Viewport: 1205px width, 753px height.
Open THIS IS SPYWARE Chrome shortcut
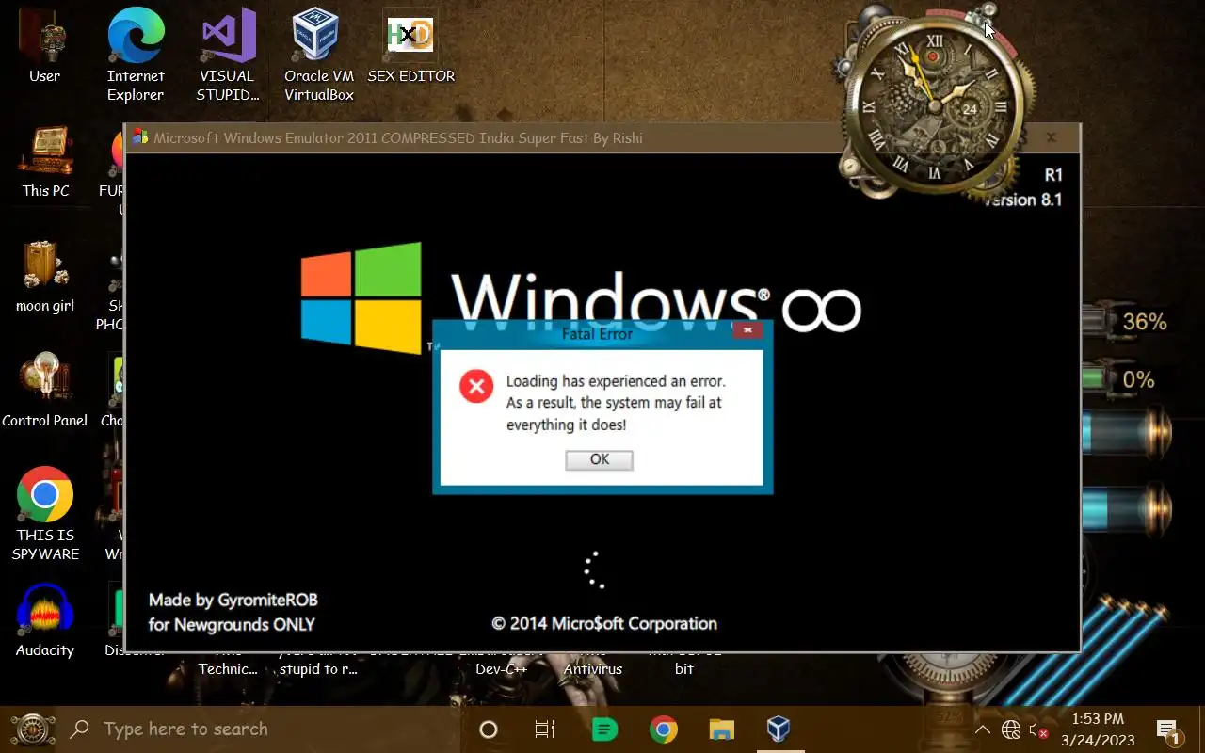pyautogui.click(x=45, y=515)
